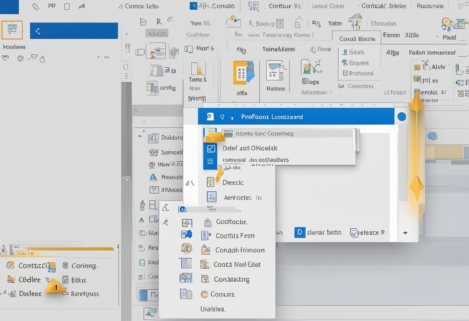Click the blue circle in the dialog title bar
The width and height of the screenshot is (469, 321).
click(401, 117)
